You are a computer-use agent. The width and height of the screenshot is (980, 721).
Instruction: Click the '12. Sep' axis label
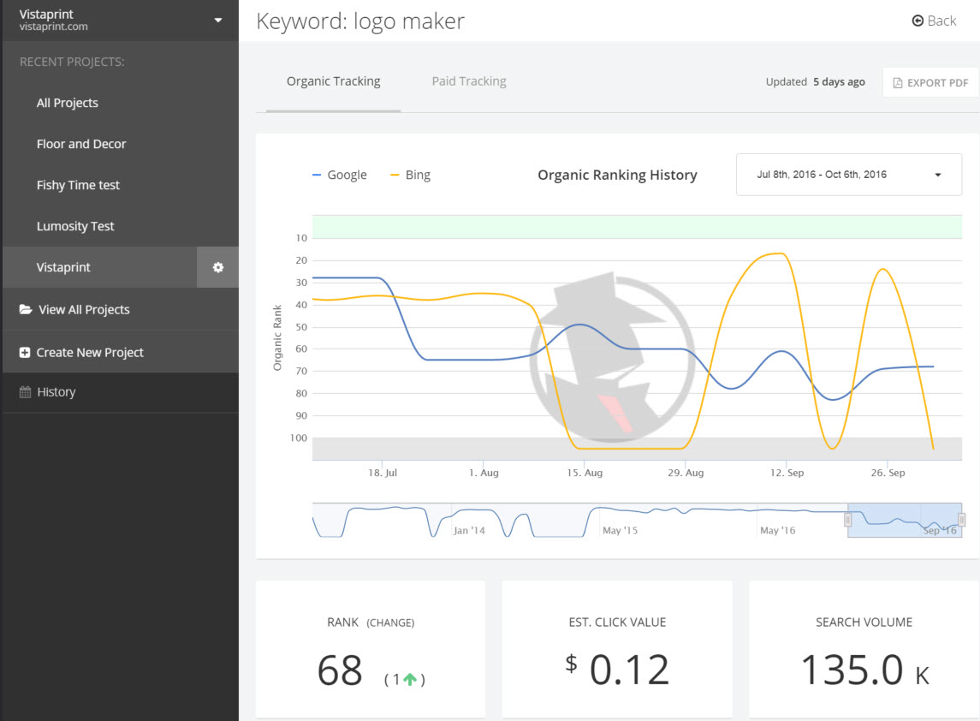[787, 473]
